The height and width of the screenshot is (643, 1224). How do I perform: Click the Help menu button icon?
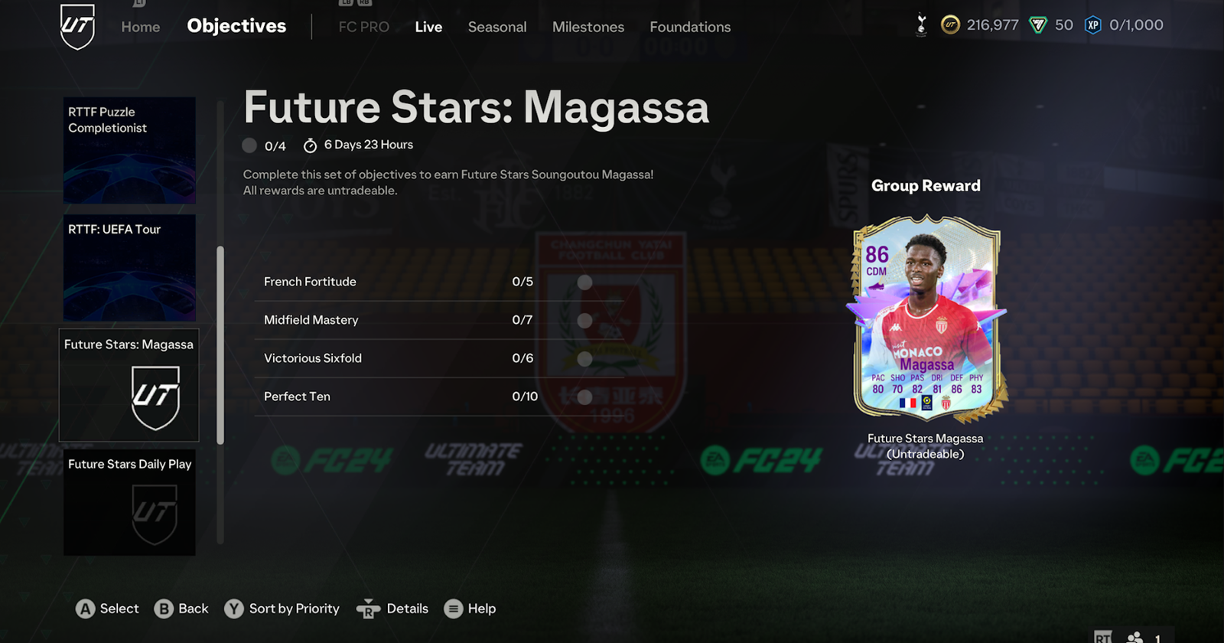(454, 609)
